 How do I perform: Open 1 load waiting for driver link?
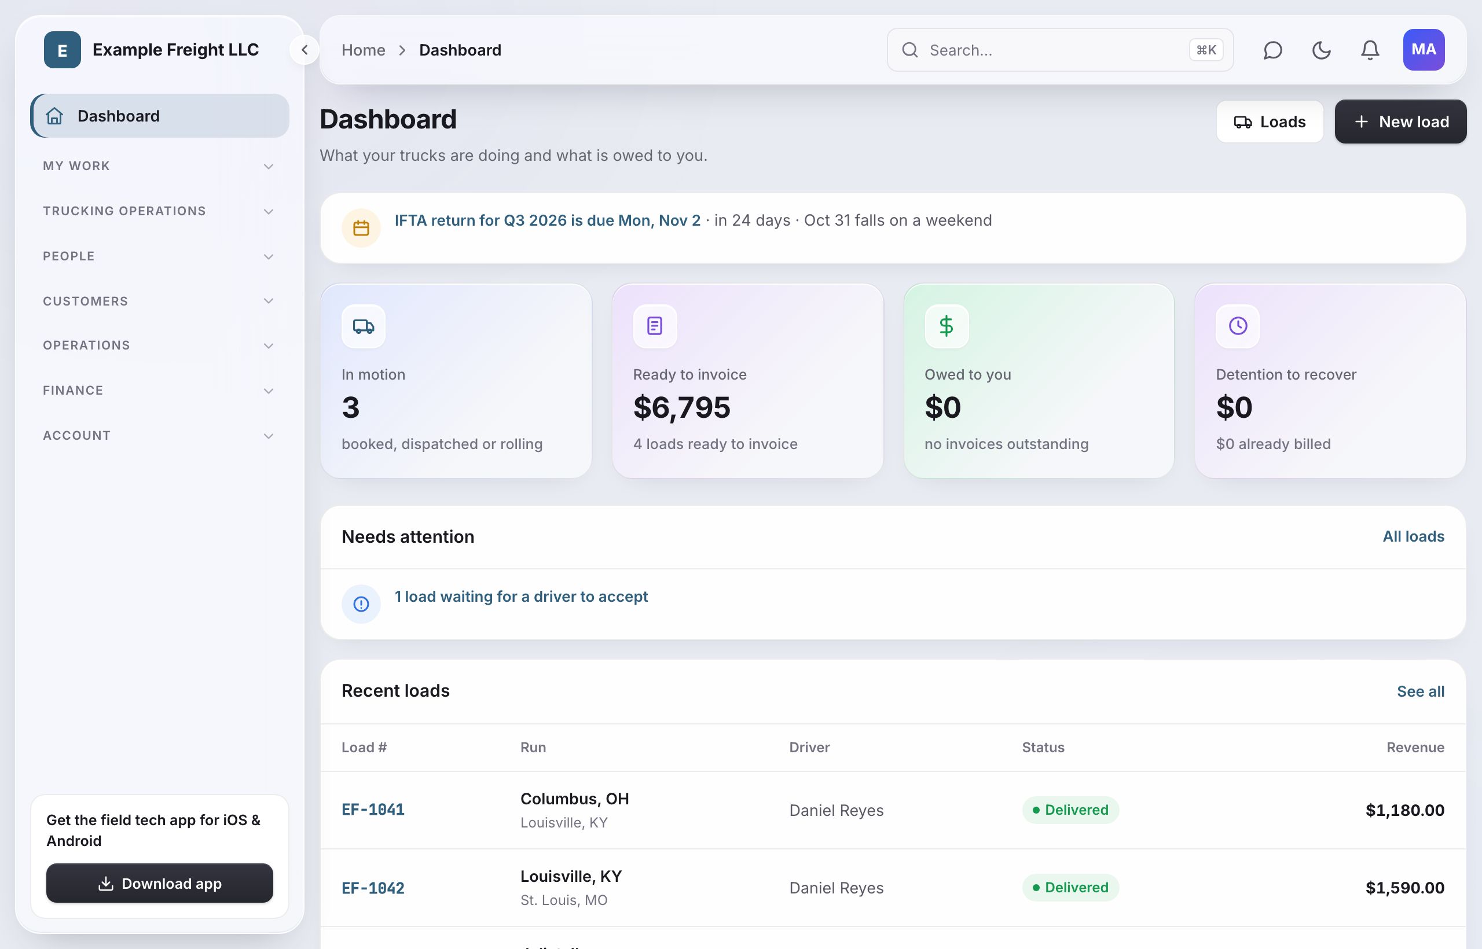pyautogui.click(x=521, y=596)
